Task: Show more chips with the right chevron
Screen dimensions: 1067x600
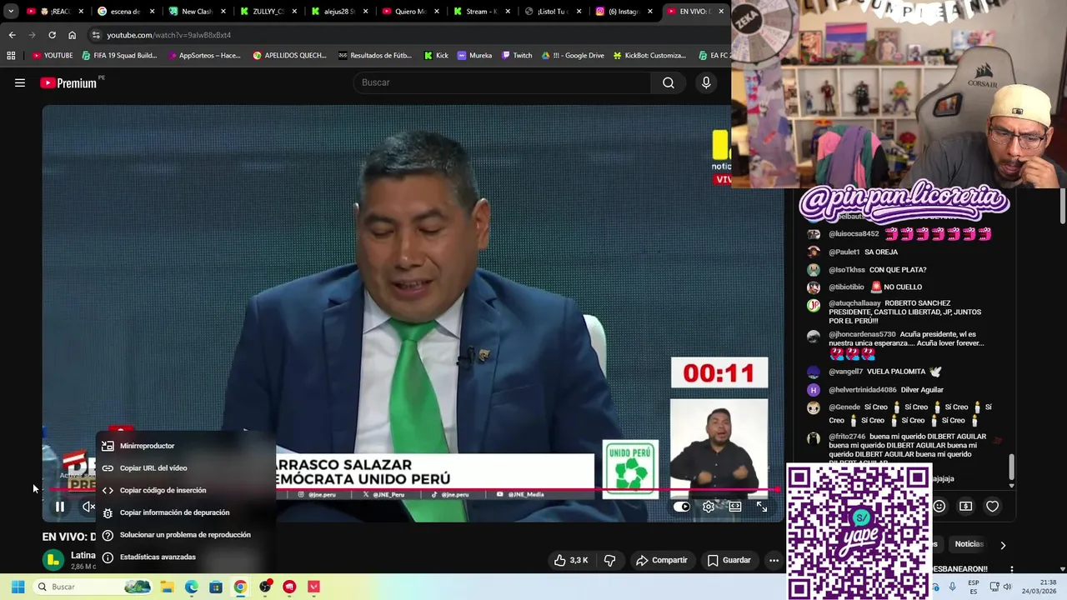Action: pos(1003,545)
